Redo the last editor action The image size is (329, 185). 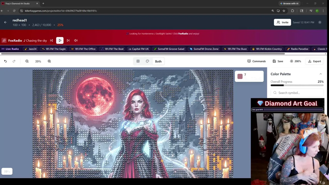(14, 61)
